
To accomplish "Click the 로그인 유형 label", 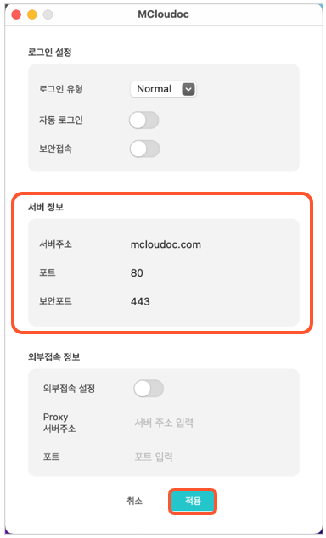I will (61, 89).
